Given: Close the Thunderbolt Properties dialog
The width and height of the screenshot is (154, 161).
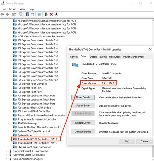Looking at the screenshot, I should click(150, 49).
